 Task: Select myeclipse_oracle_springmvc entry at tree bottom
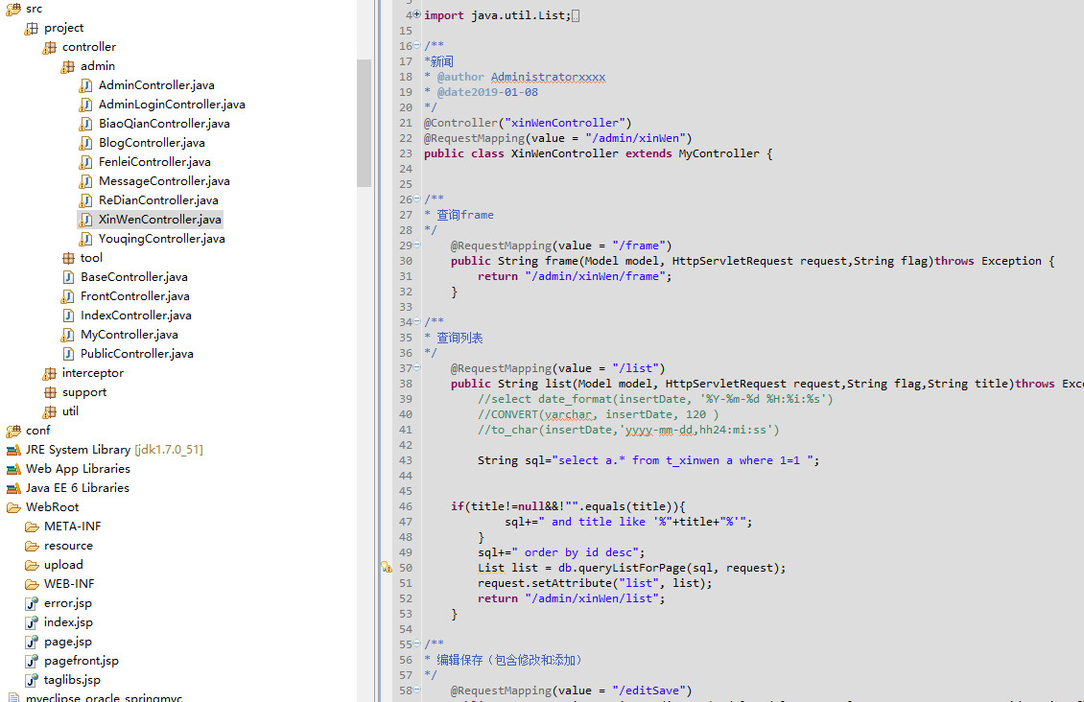click(x=105, y=697)
